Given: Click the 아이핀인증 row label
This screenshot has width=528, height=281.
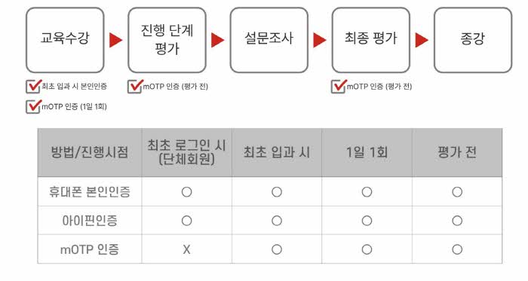Looking at the screenshot, I should coord(90,221).
